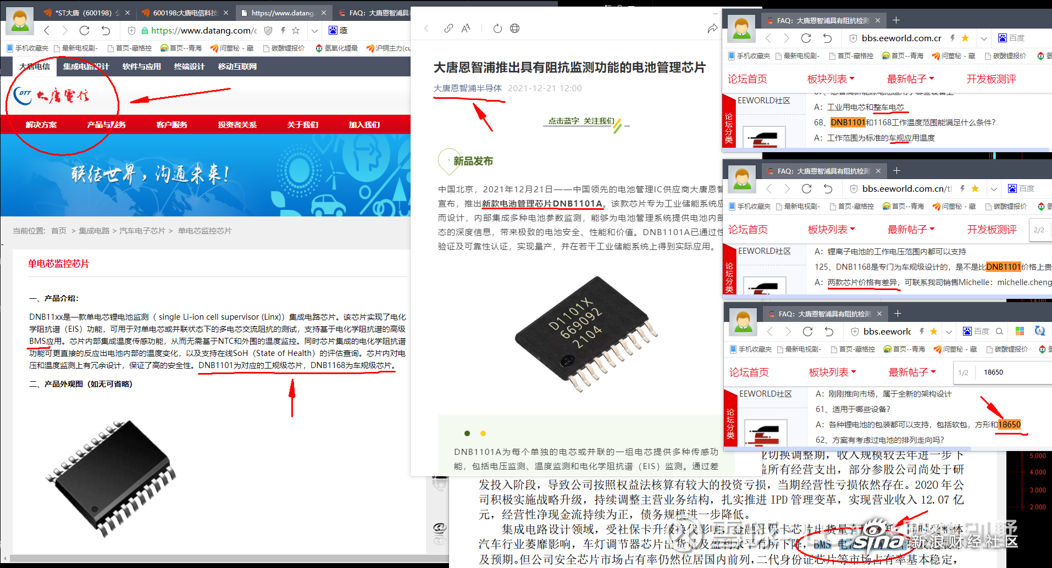Expand address dropdown chevron in middle-right eeworld window

pyautogui.click(x=994, y=188)
